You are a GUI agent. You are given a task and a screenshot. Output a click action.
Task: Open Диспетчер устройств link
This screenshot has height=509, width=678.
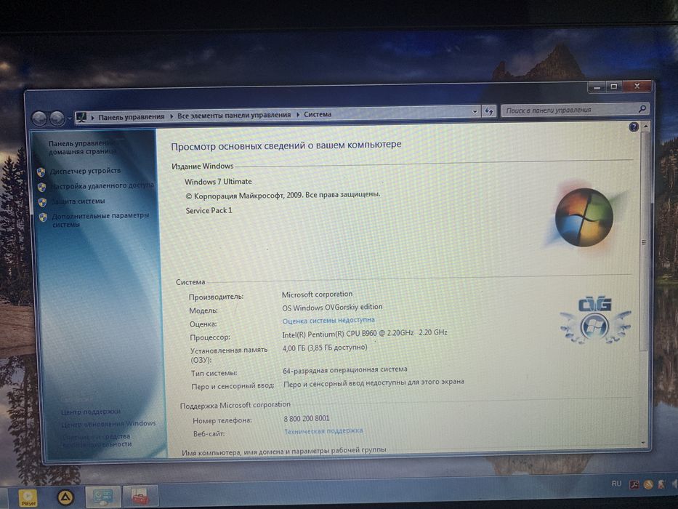point(85,171)
